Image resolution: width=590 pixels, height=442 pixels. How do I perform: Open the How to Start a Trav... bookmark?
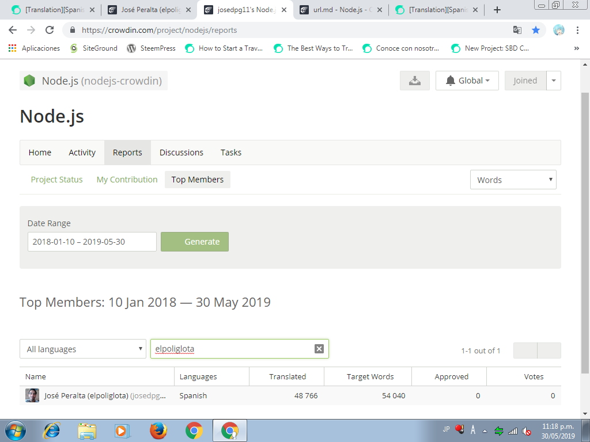[224, 48]
